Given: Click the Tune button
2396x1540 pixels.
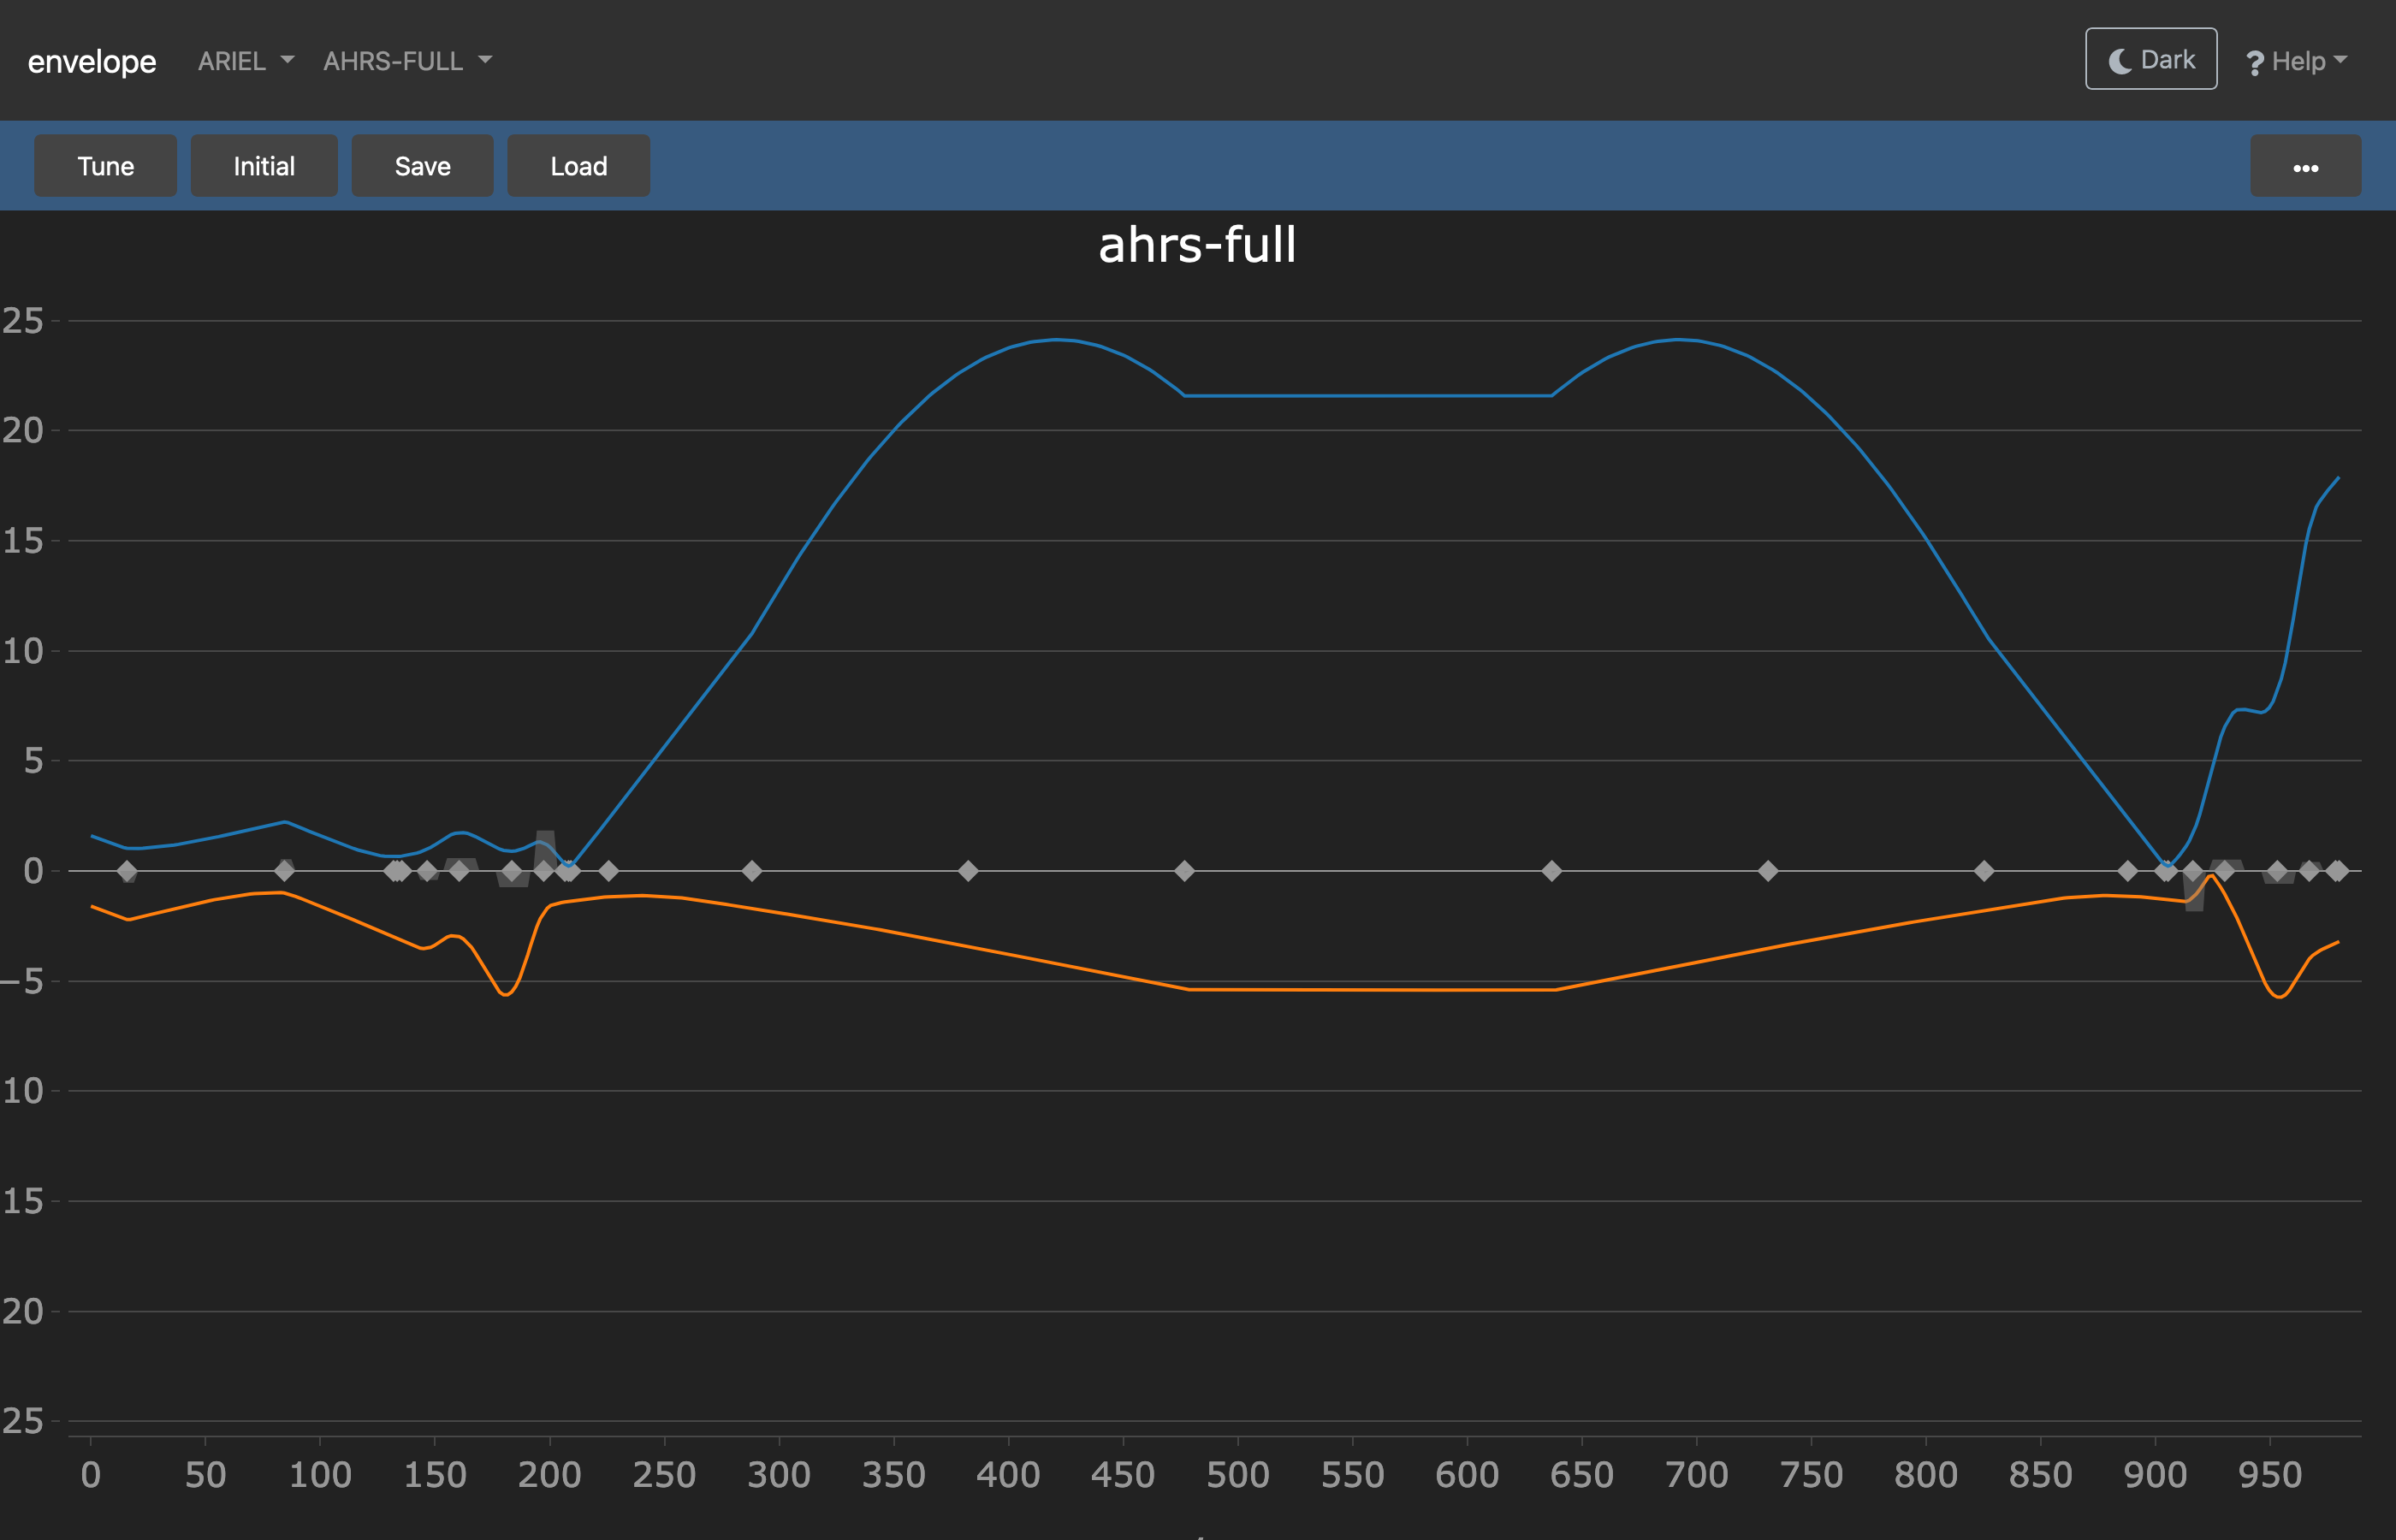Looking at the screenshot, I should click(x=106, y=166).
